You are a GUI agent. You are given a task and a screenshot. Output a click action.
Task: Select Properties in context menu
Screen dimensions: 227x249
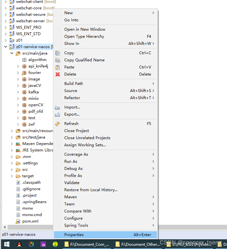[105, 235]
